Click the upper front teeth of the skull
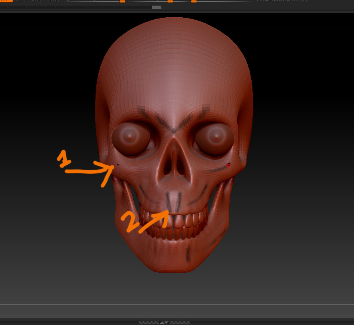 click(174, 220)
